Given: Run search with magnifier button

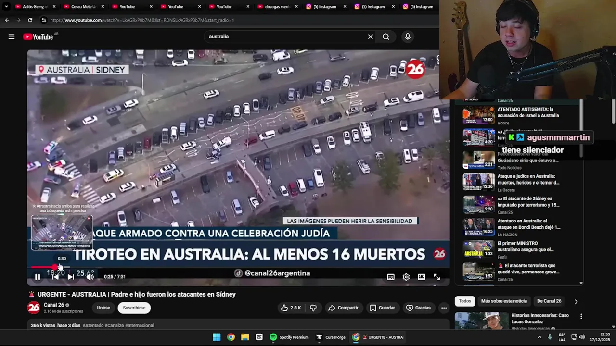Looking at the screenshot, I should click(386, 37).
